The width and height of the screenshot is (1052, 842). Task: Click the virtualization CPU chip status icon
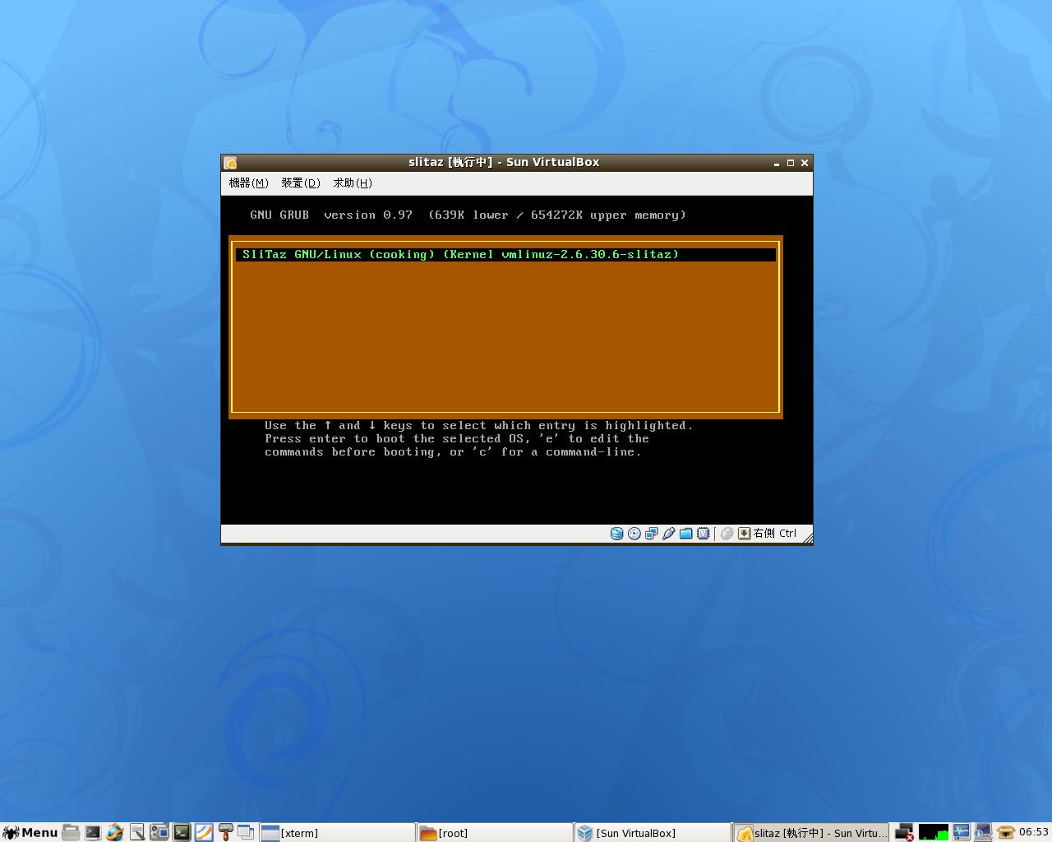703,534
